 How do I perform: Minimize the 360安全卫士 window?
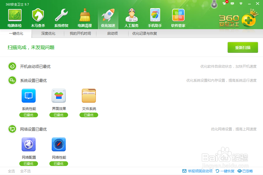(250, 4)
